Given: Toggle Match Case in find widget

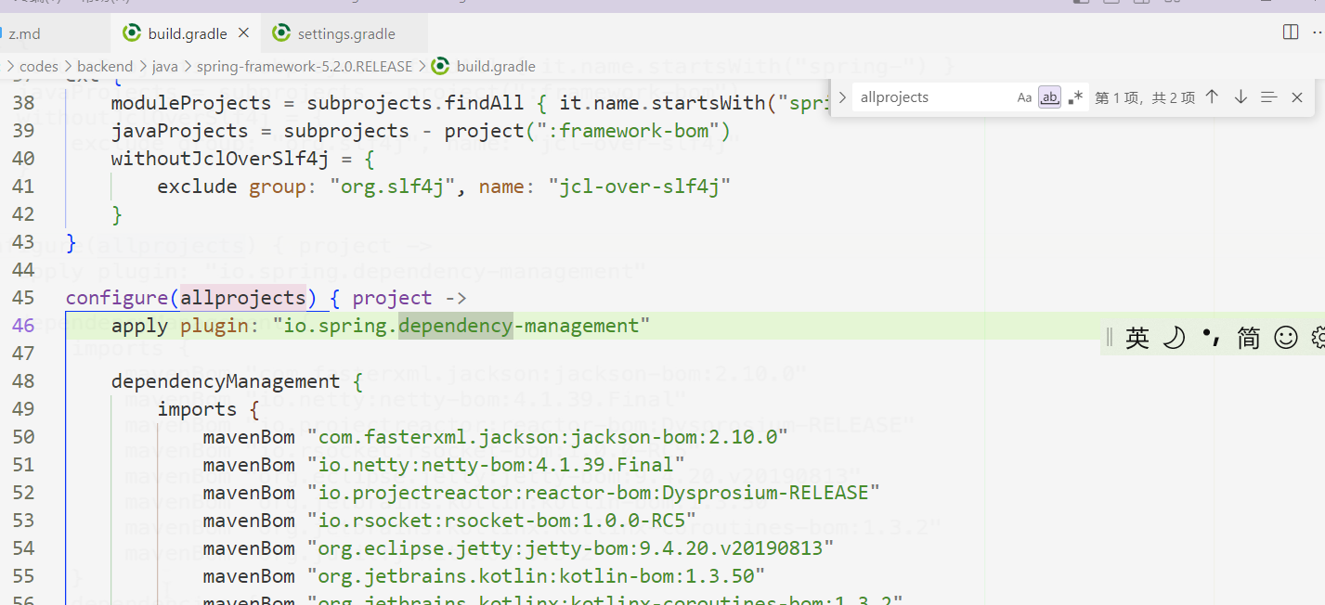Looking at the screenshot, I should (x=1024, y=97).
